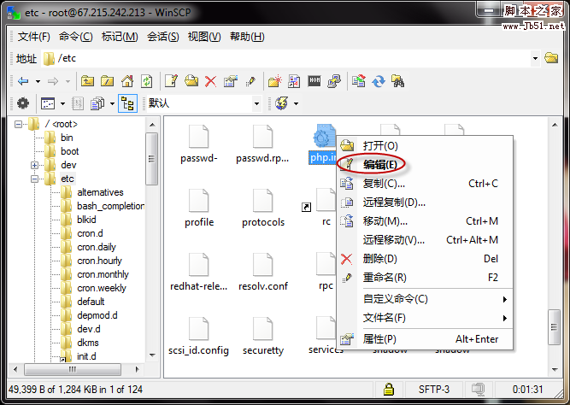Choose 属性(P) in context menu

click(x=425, y=339)
